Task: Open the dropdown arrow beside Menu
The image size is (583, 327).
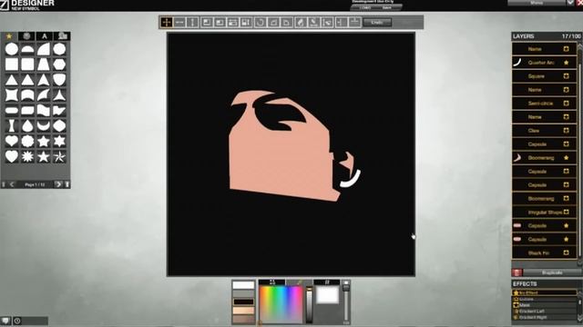Action: (x=570, y=3)
